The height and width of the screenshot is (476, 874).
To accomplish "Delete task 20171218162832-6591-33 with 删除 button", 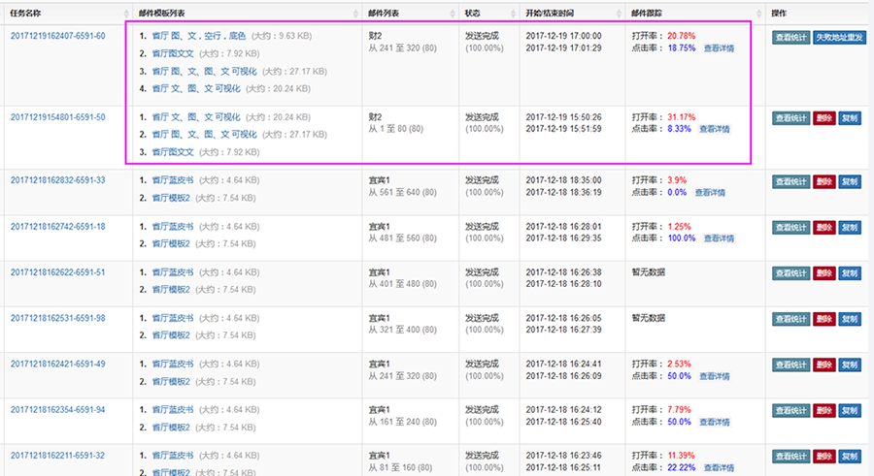I will pyautogui.click(x=824, y=181).
